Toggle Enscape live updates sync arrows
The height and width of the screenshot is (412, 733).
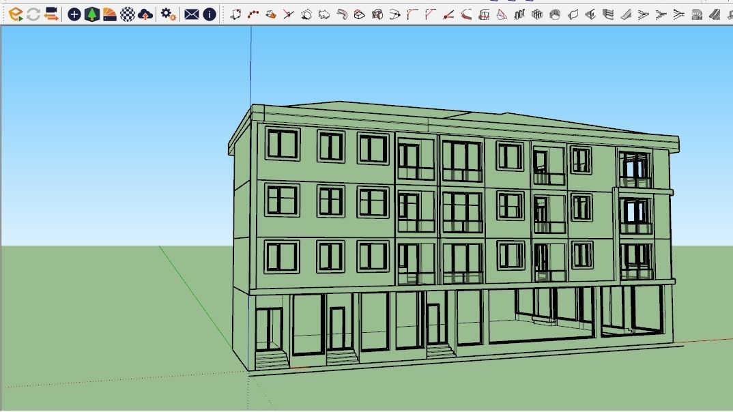33,14
